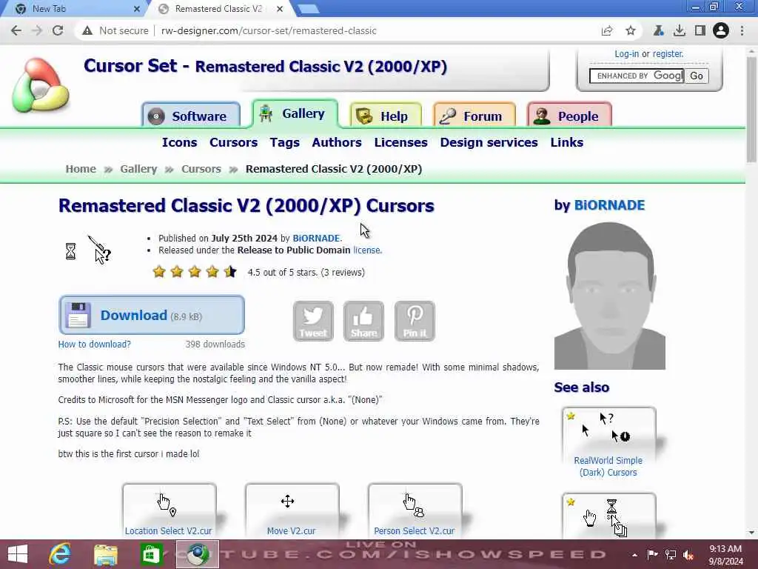758x569 pixels.
Task: Open the Help tab
Action: click(386, 116)
